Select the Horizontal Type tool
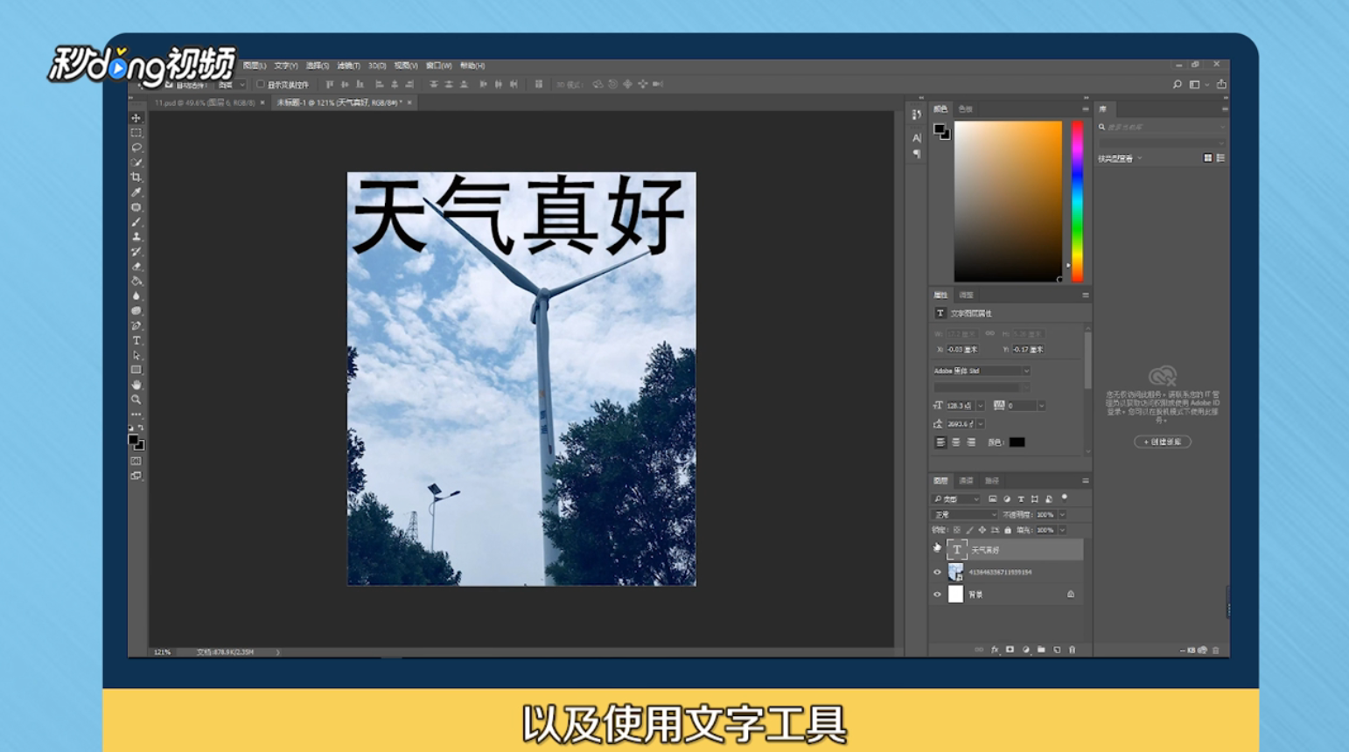The image size is (1349, 752). tap(136, 341)
